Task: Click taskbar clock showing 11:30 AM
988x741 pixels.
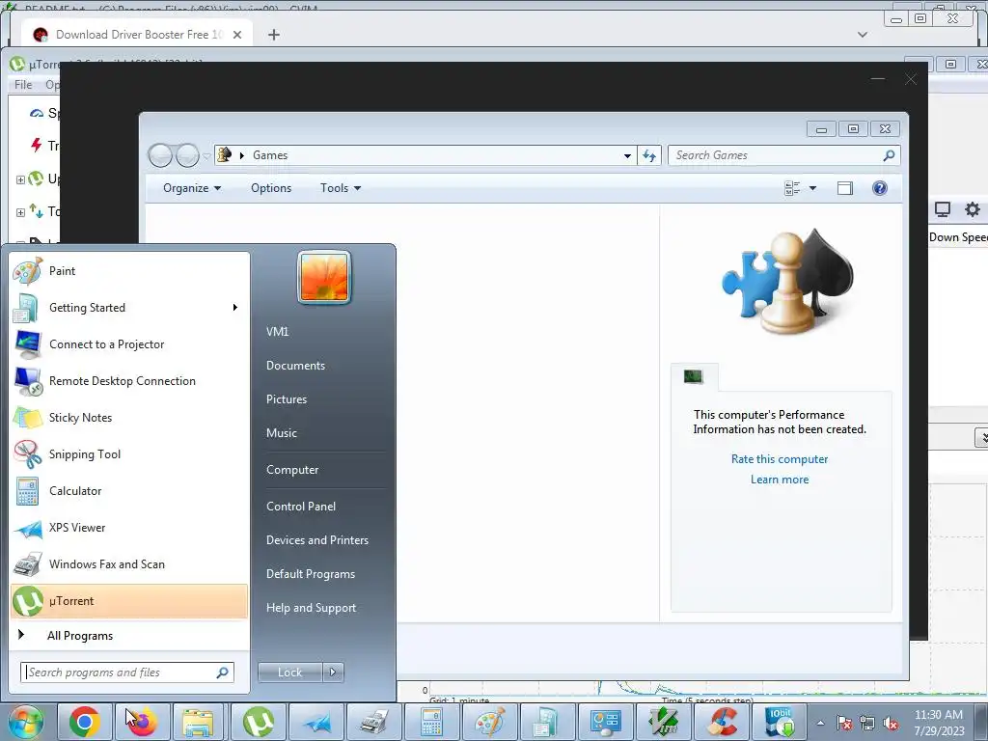Action: (x=939, y=723)
